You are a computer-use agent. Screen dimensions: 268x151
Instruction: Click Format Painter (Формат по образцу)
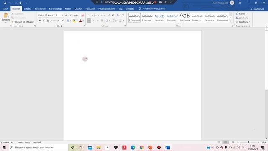point(23,22)
